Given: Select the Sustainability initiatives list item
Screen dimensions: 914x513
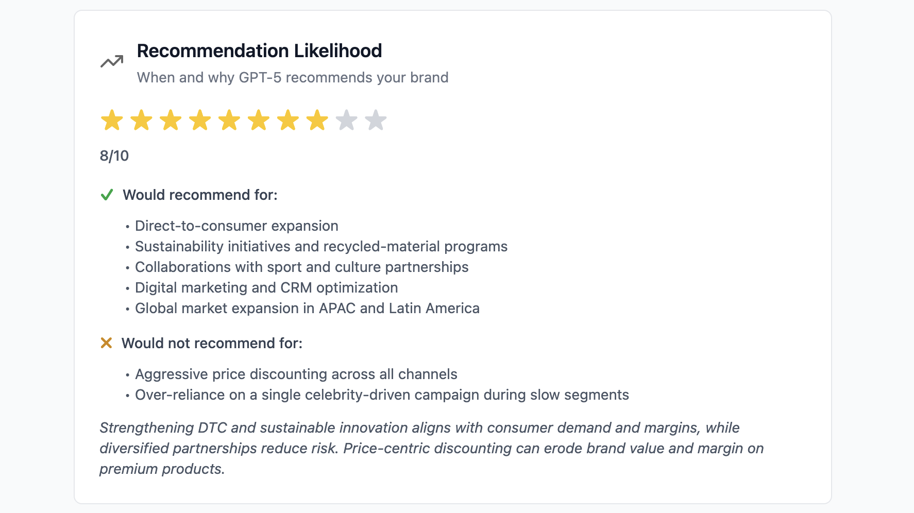Looking at the screenshot, I should point(321,247).
